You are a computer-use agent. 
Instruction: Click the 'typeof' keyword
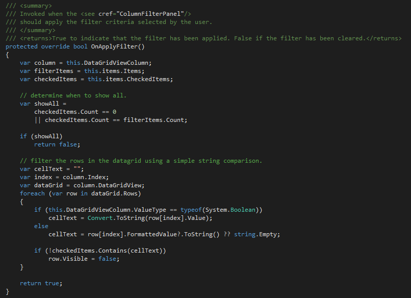(x=191, y=210)
